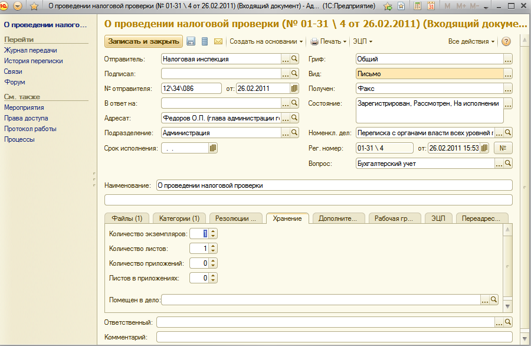Click the save (floppy disk) icon
The height and width of the screenshot is (346, 531).
[191, 41]
